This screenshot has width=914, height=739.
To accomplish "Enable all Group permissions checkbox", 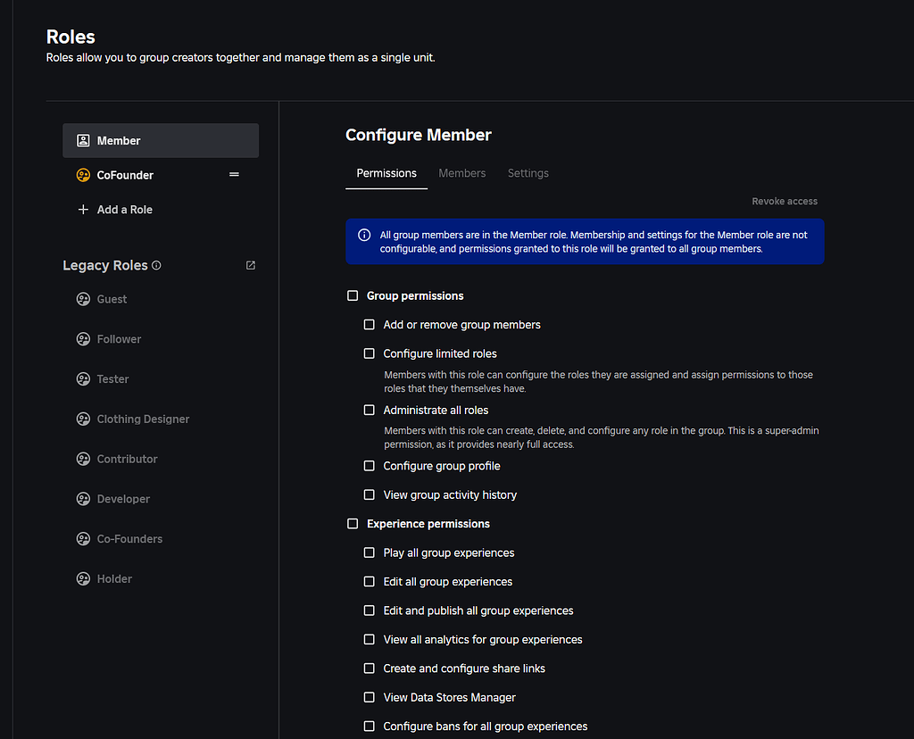I will click(x=353, y=295).
